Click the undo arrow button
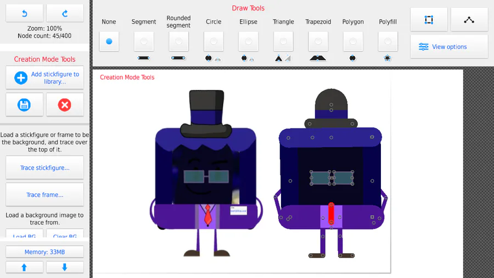This screenshot has height=278, width=494. (24, 13)
